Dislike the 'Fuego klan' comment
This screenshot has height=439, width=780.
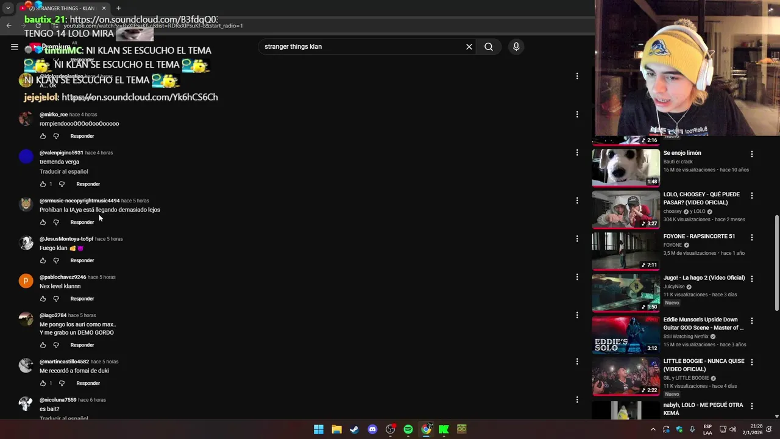[56, 261]
